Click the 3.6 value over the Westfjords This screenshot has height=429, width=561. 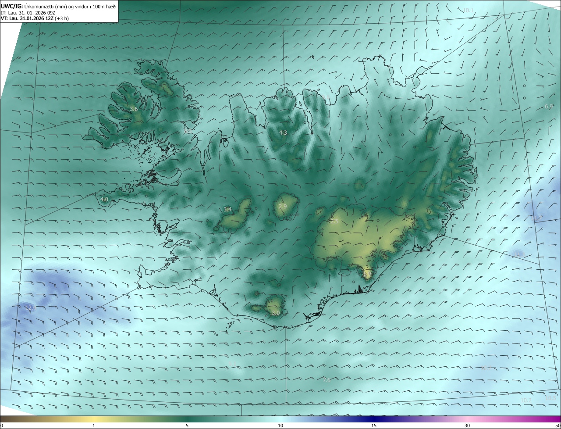tap(134, 109)
